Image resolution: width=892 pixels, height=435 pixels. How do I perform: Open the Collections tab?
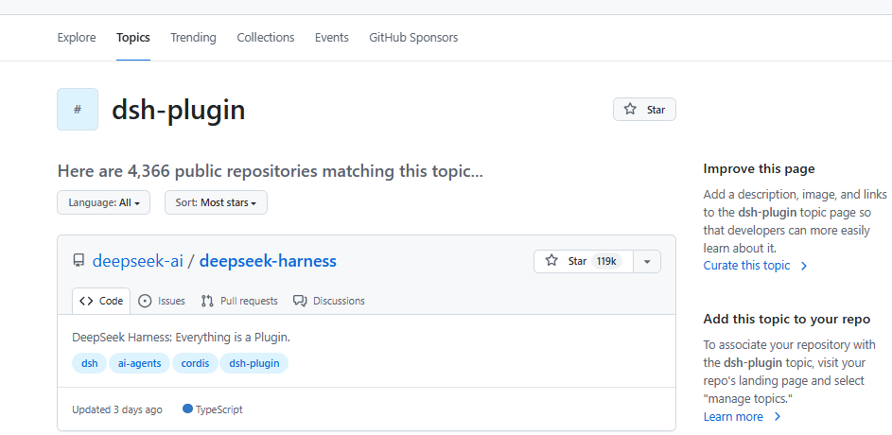(x=266, y=38)
